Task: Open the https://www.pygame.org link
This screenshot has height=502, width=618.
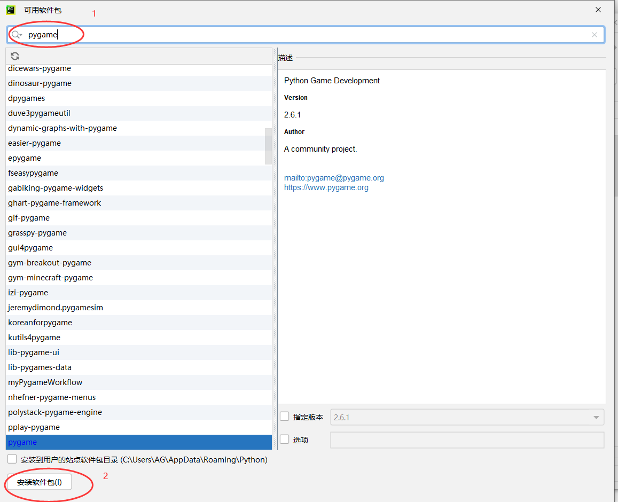Action: click(326, 187)
